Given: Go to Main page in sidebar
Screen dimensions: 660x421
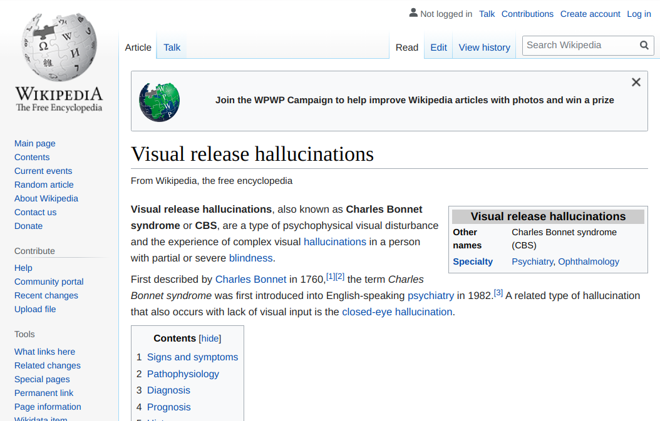Looking at the screenshot, I should click(x=35, y=143).
